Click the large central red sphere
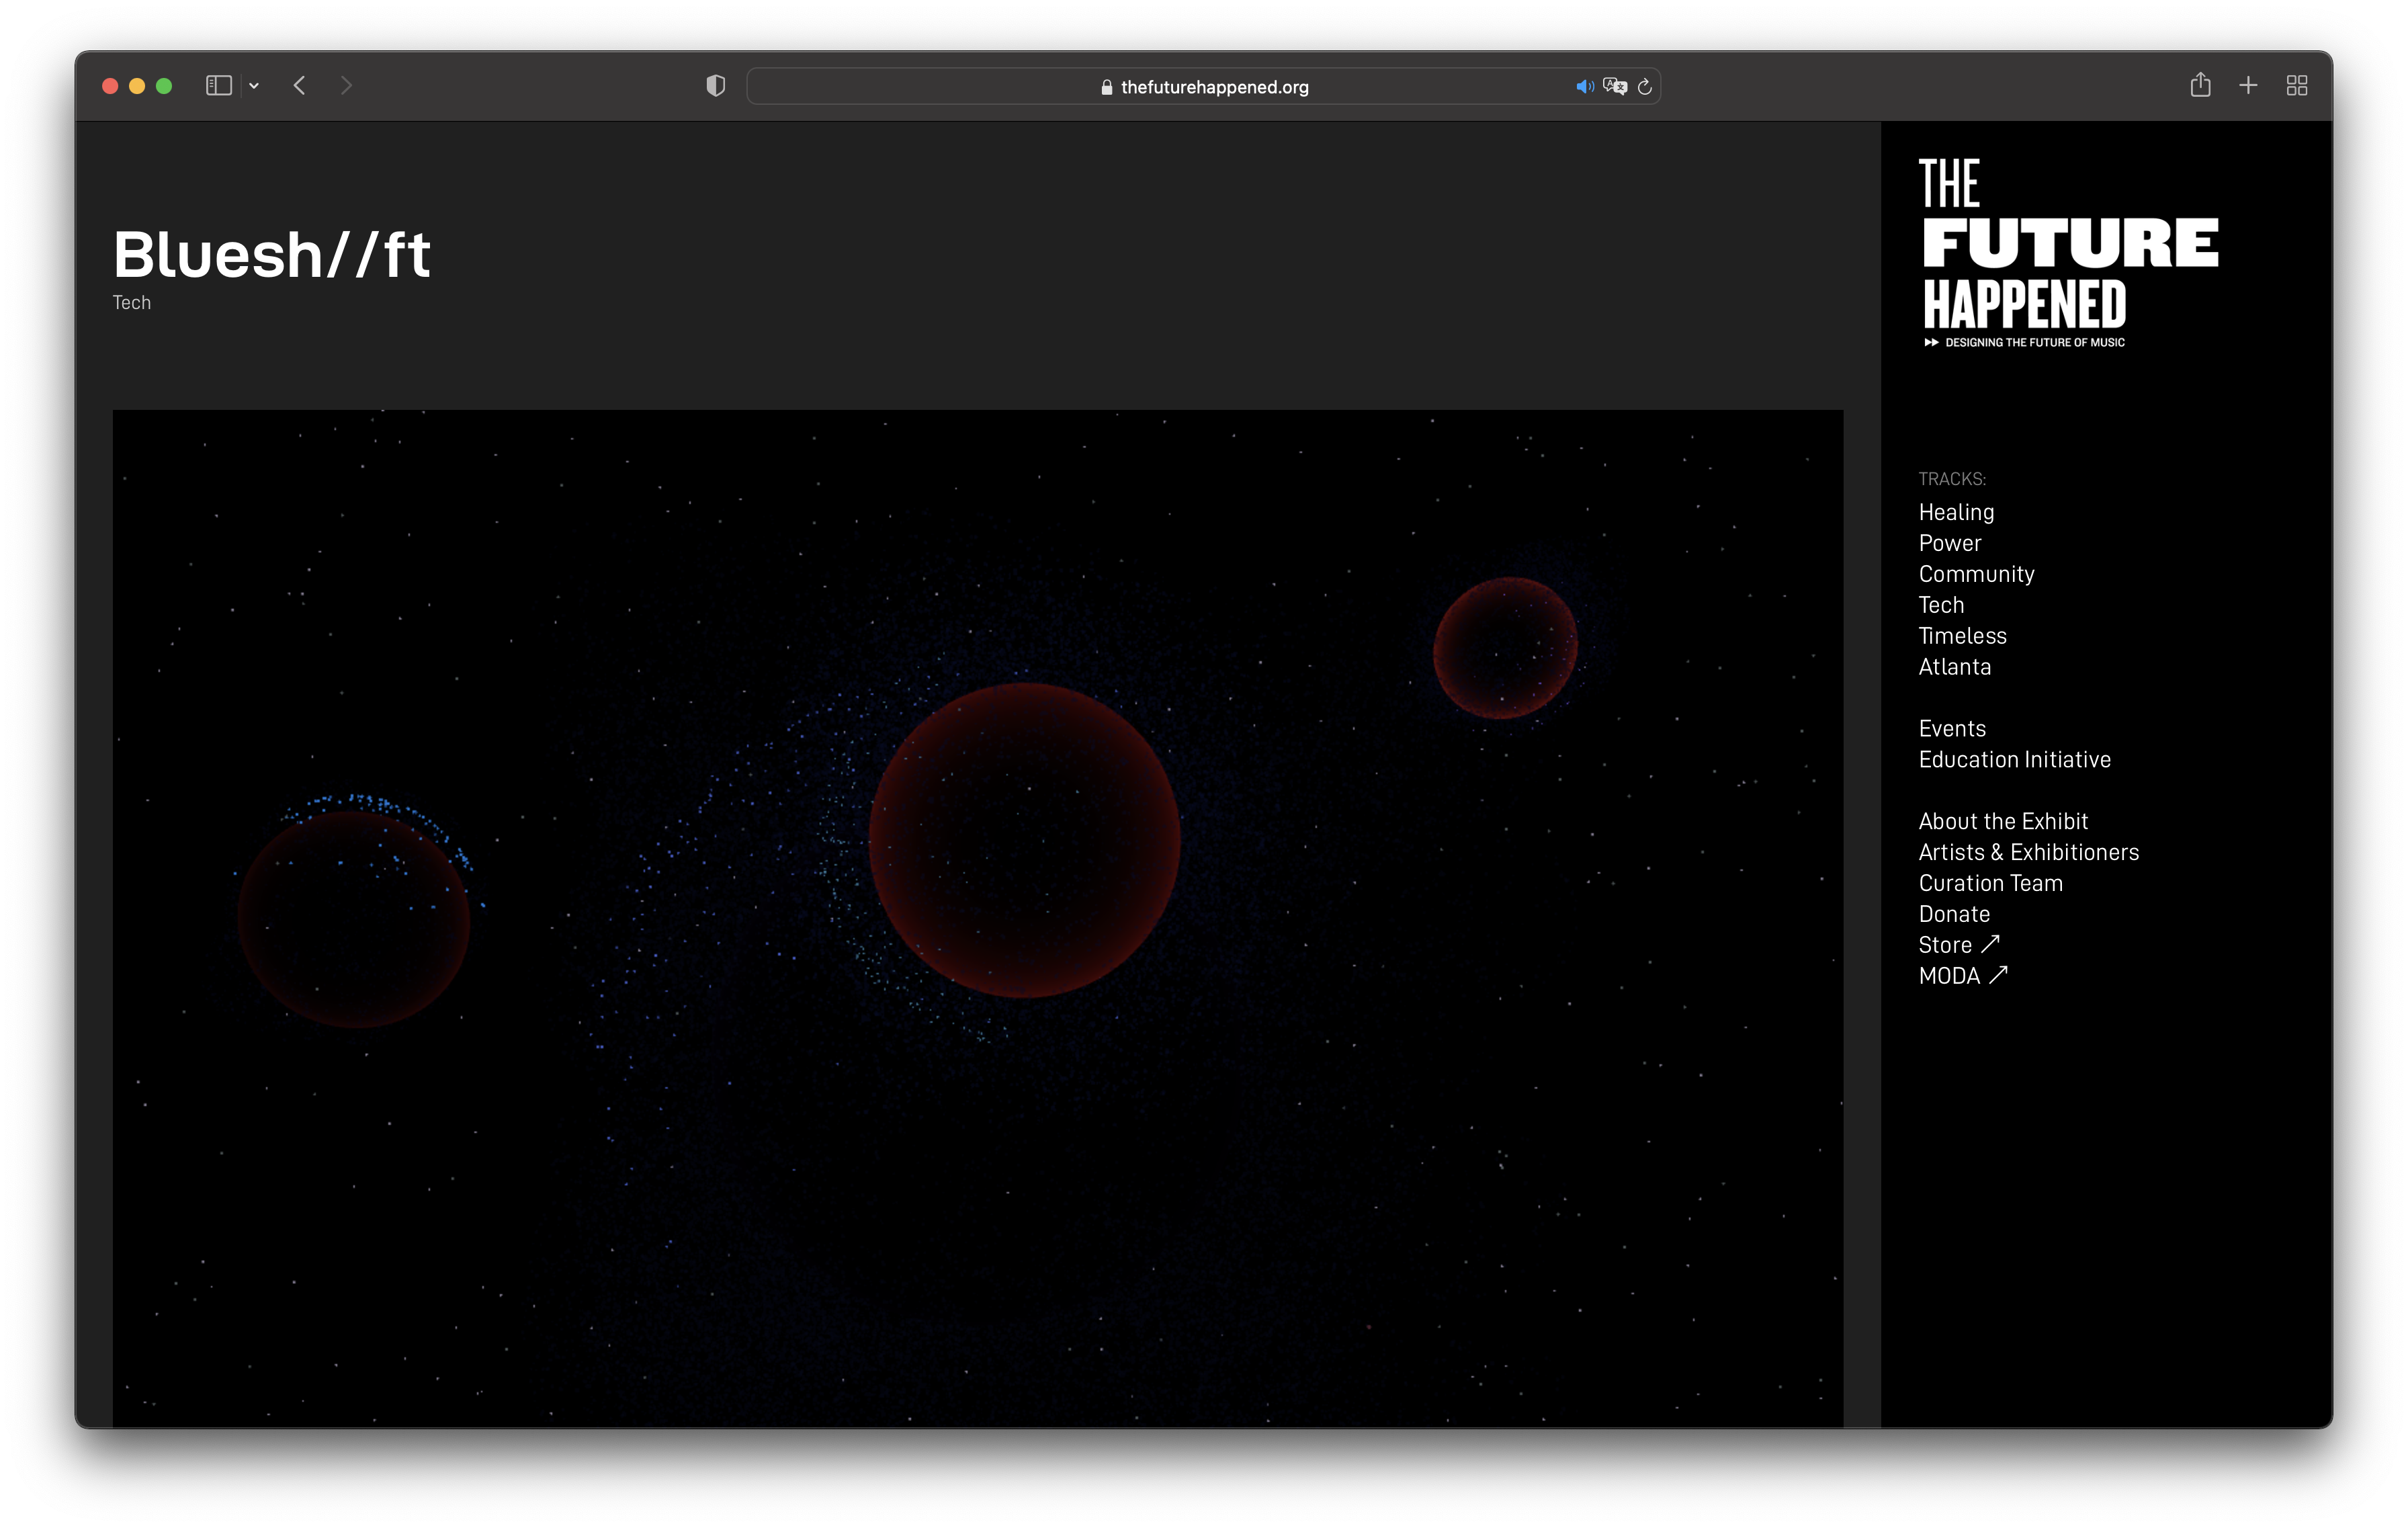Screen dimensions: 2408x1528 click(1024, 840)
